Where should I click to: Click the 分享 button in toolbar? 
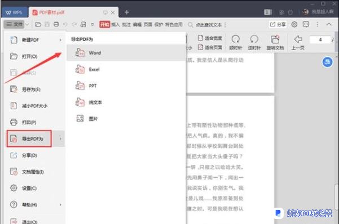pos(278,24)
